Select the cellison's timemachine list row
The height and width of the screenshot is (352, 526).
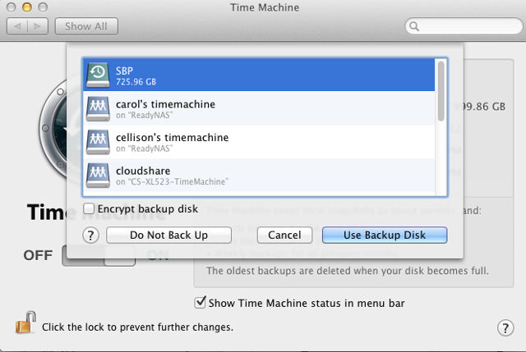point(259,142)
